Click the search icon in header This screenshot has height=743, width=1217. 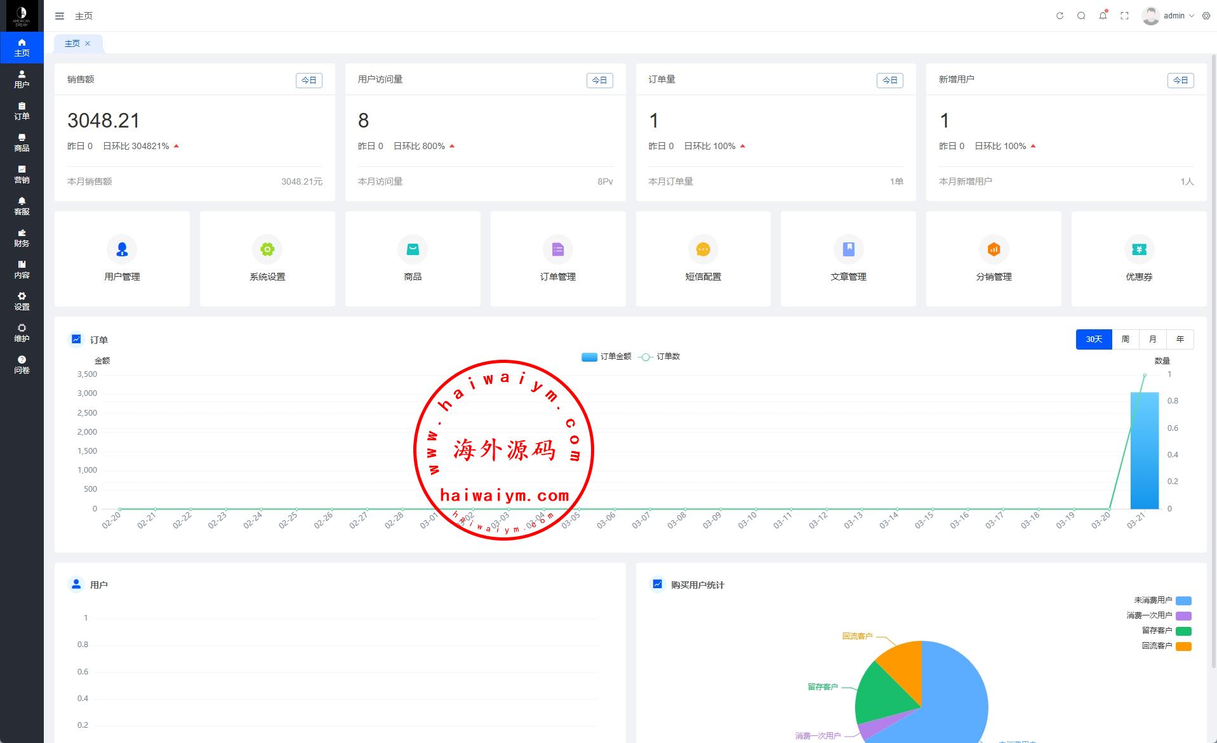[1081, 16]
